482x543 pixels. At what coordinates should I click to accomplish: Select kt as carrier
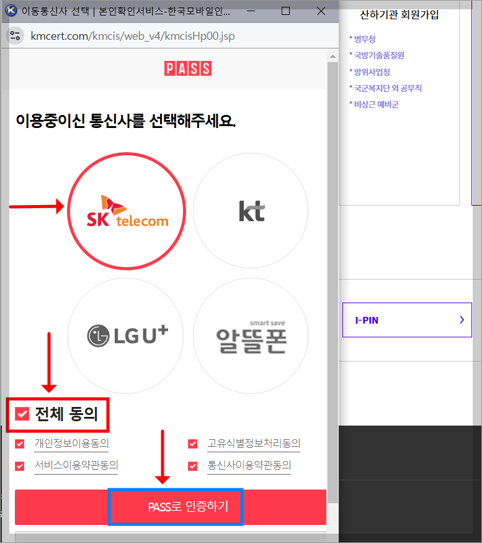(x=251, y=211)
